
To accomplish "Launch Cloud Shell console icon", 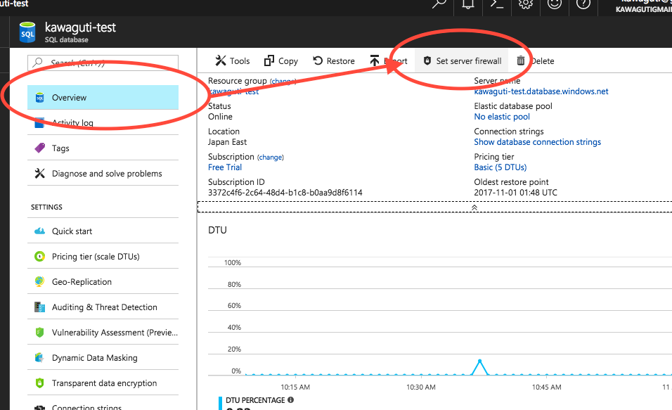I will (x=497, y=4).
